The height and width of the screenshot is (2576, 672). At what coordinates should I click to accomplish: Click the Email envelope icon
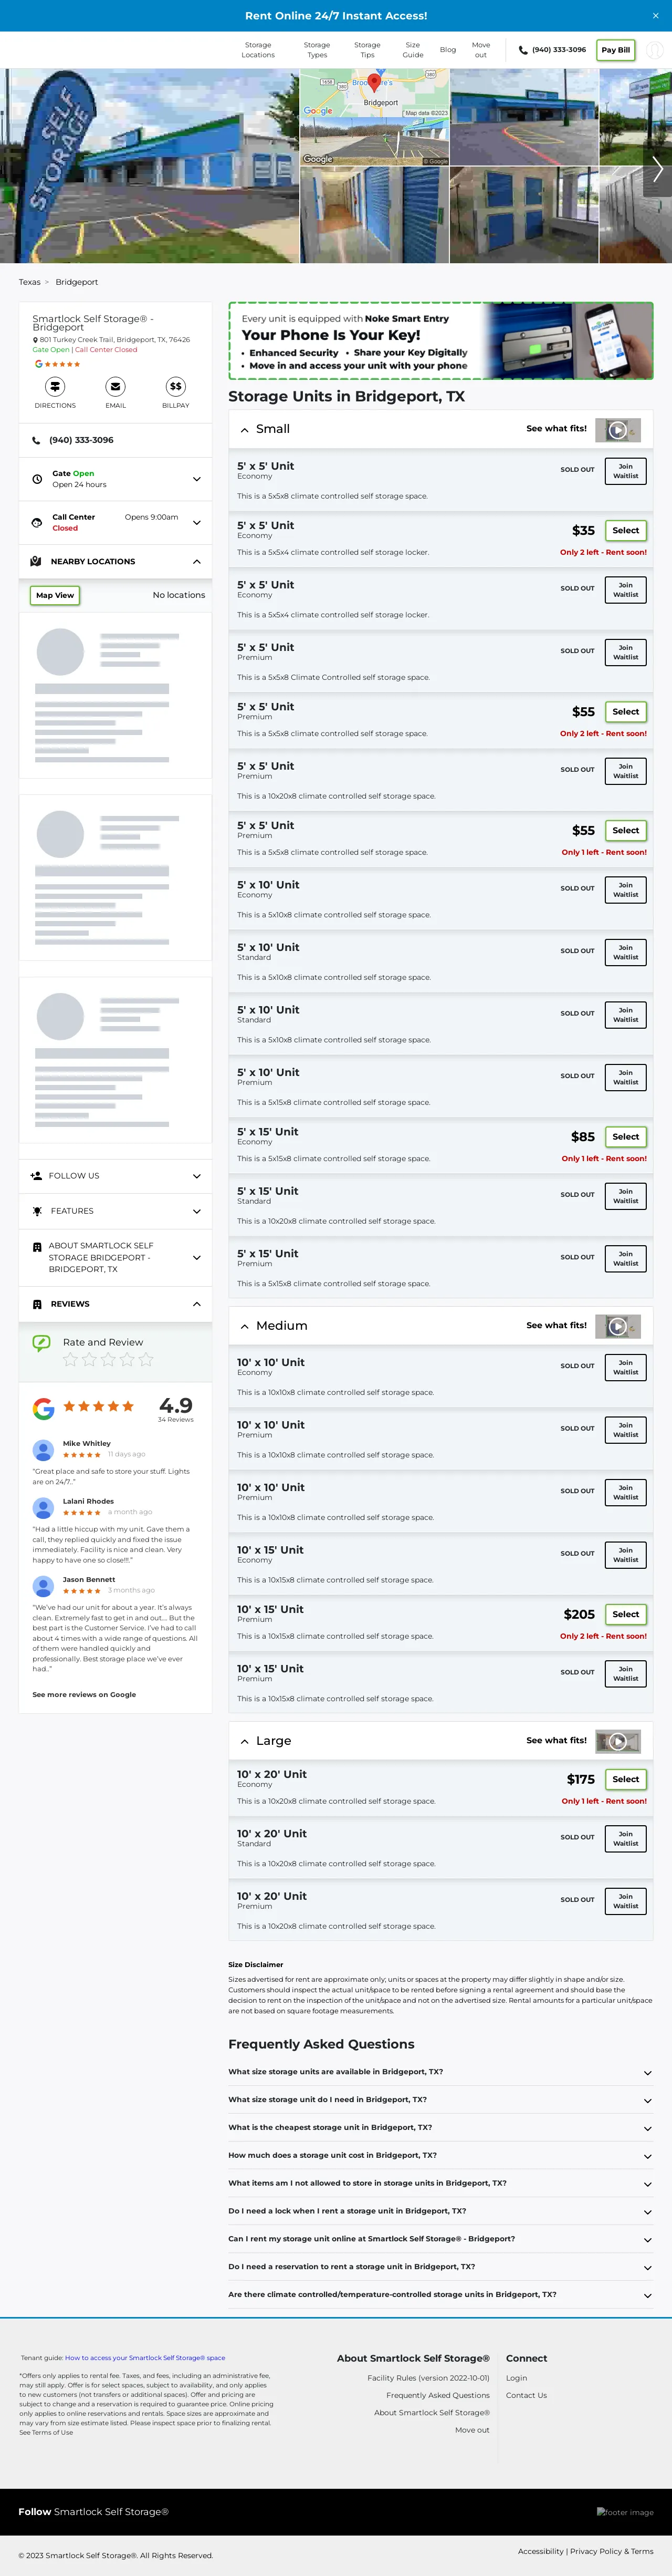116,386
